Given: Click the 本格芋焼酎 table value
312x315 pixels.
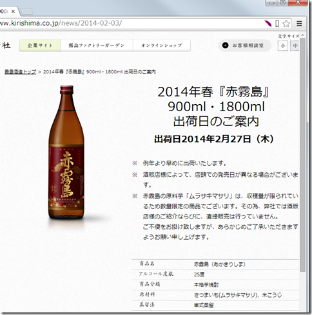Looking at the screenshot, I should coord(206,285).
